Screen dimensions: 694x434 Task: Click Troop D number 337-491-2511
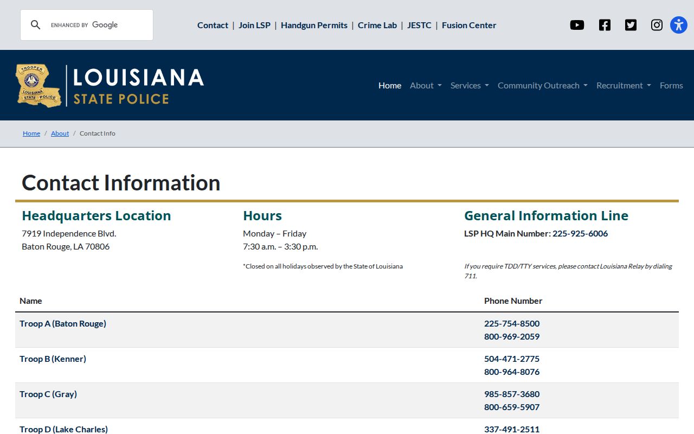[512, 429]
